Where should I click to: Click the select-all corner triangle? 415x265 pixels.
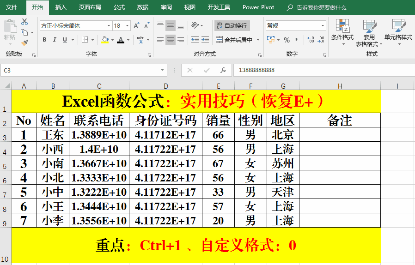(7, 86)
